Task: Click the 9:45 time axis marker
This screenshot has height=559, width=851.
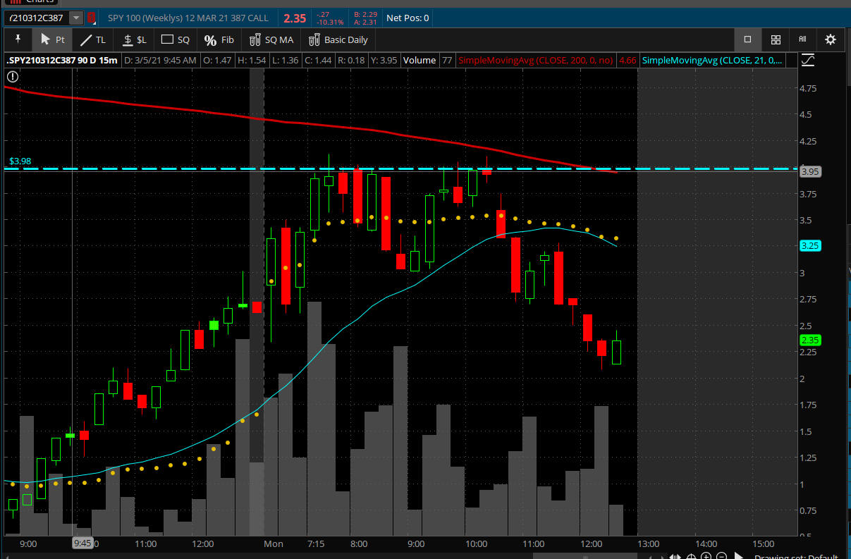Action: (82, 543)
